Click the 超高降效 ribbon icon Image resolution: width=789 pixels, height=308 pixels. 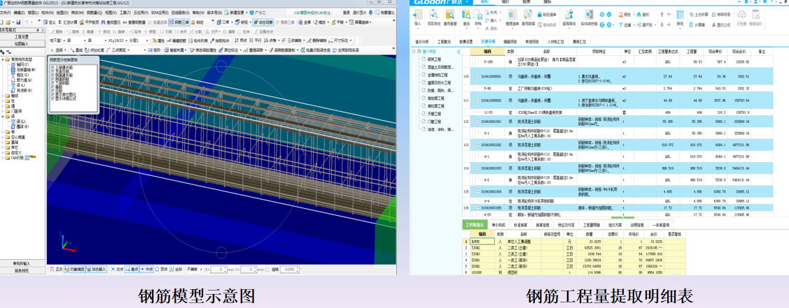[569, 19]
